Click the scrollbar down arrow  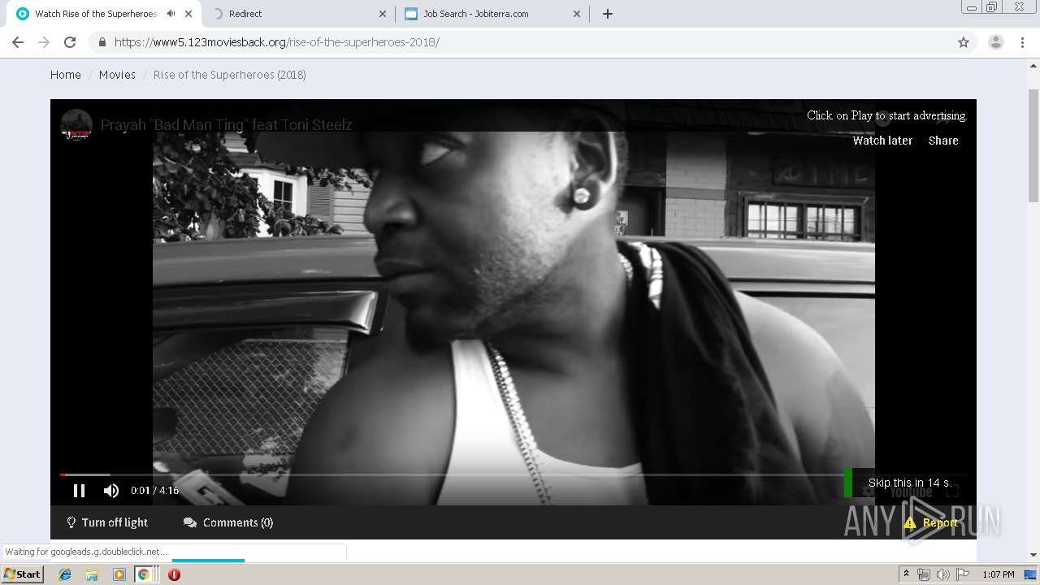1033,555
